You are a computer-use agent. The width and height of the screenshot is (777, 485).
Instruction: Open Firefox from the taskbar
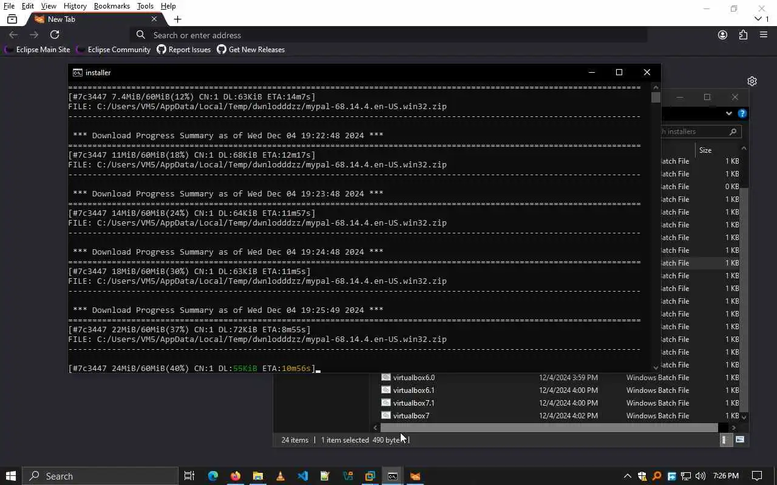coord(236,476)
